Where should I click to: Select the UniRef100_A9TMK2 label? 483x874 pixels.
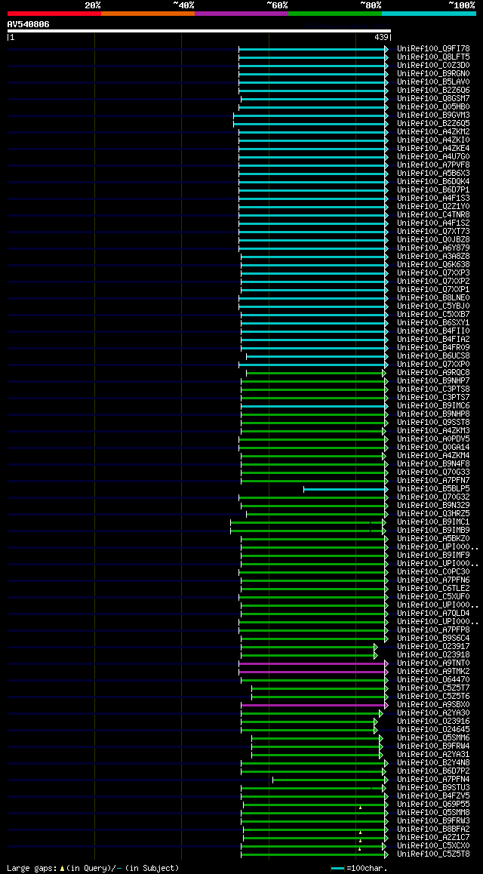tap(433, 672)
